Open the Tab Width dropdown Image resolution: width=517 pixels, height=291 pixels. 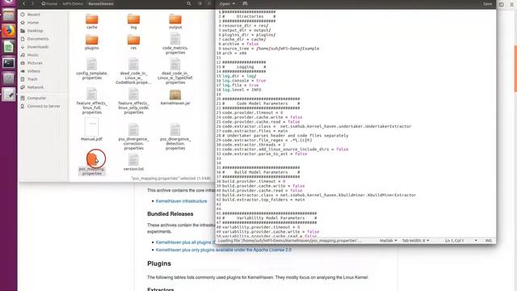pos(415,241)
